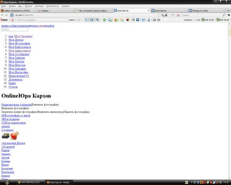Switch to the inactive Юра Кархов tab
Image resolution: width=231 pixels, height=185 pixels.
click(169, 10)
